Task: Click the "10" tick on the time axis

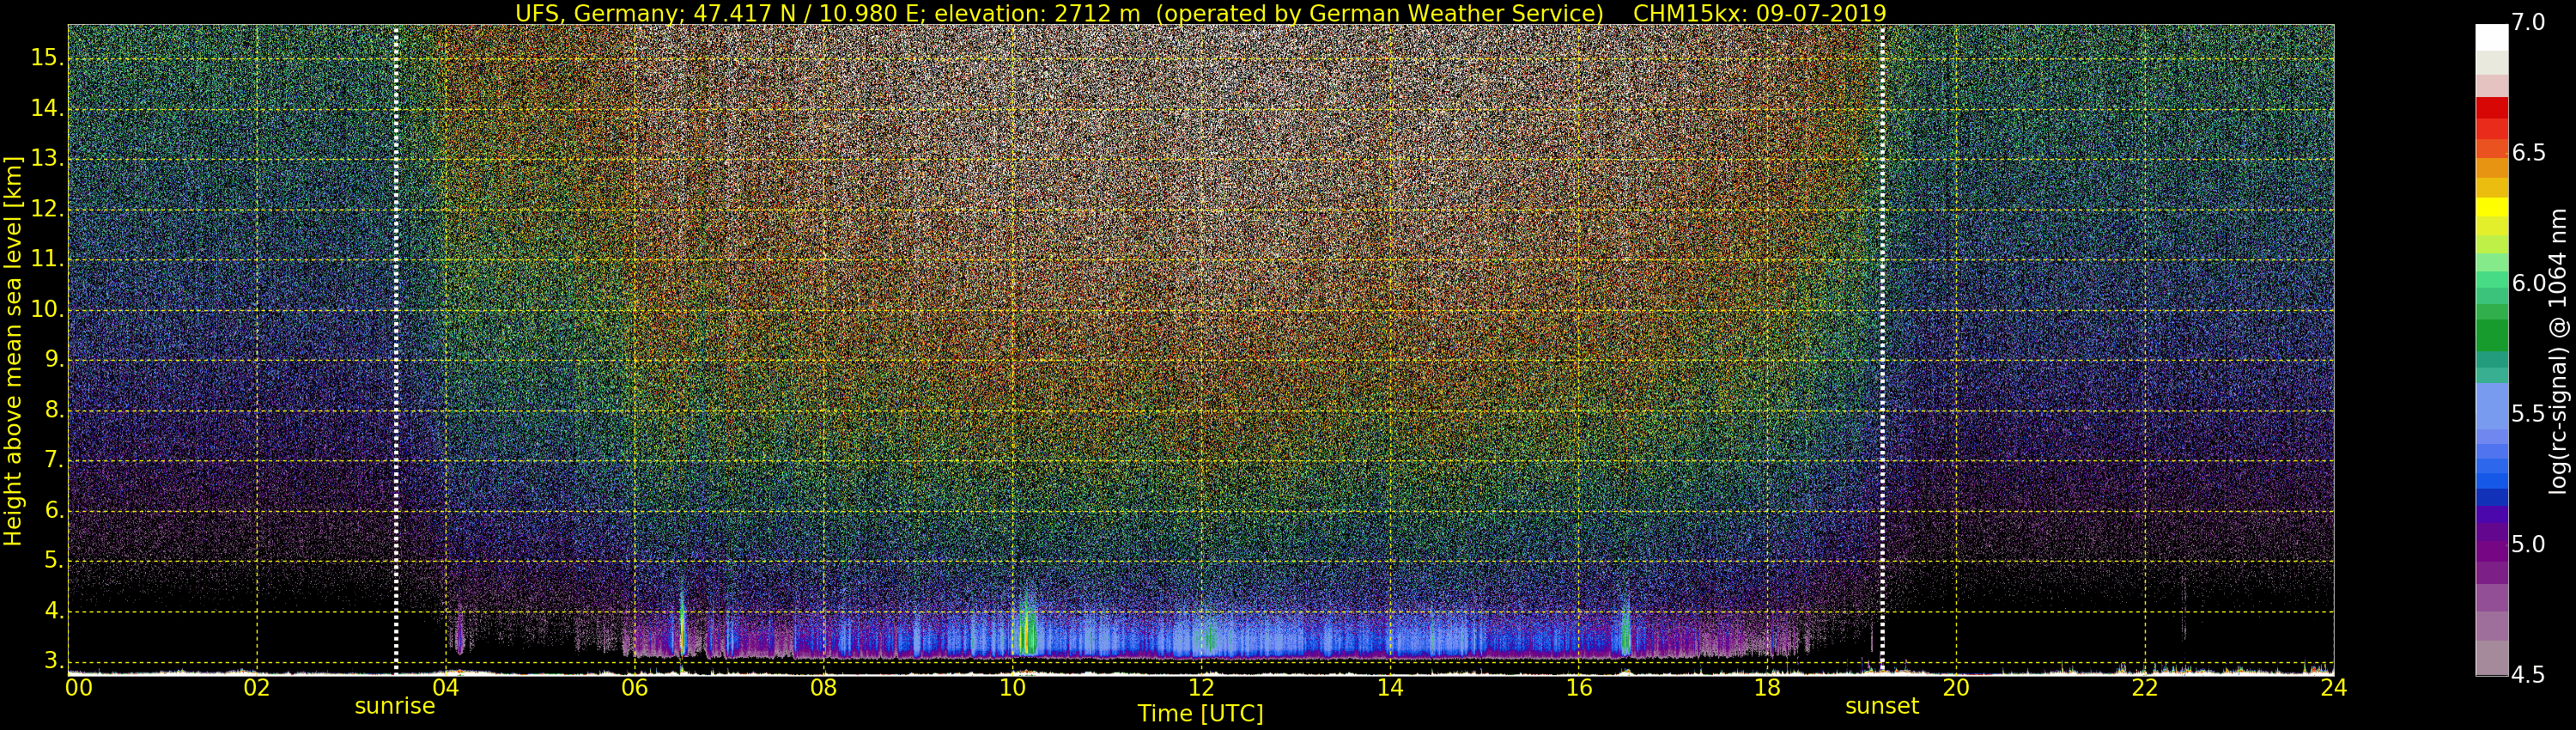Action: click(x=1012, y=687)
